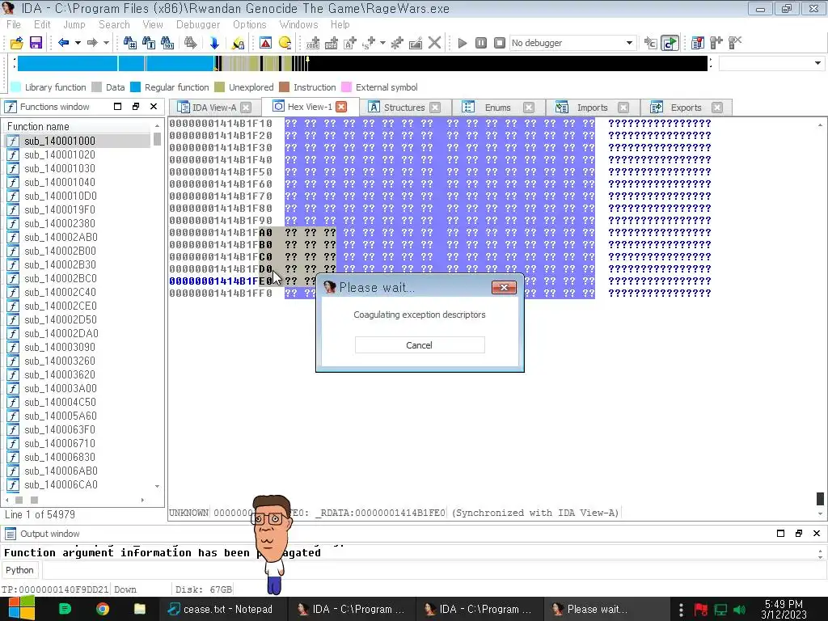
Task: Open the Options menu
Action: tap(250, 24)
